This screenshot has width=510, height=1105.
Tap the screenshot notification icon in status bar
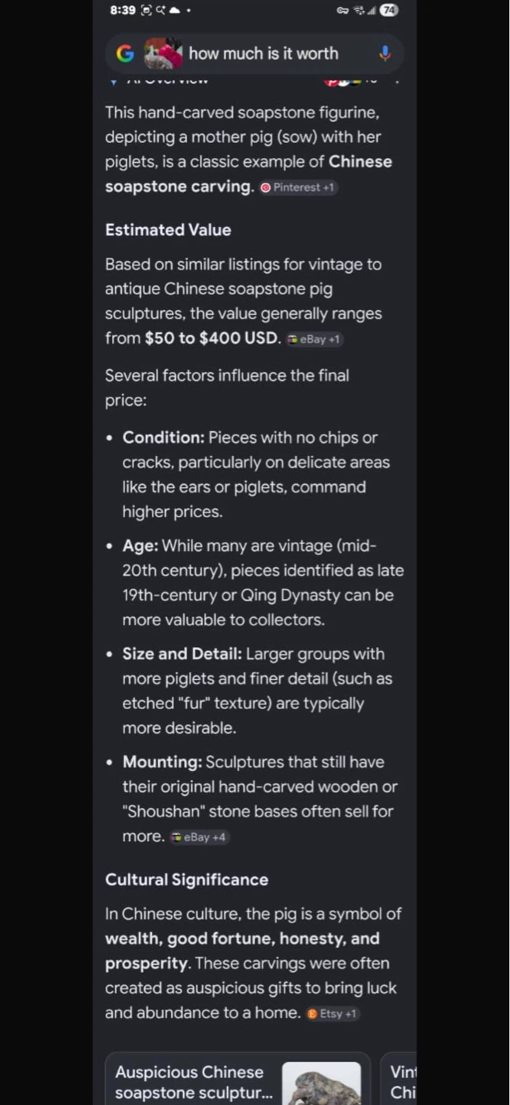146,10
